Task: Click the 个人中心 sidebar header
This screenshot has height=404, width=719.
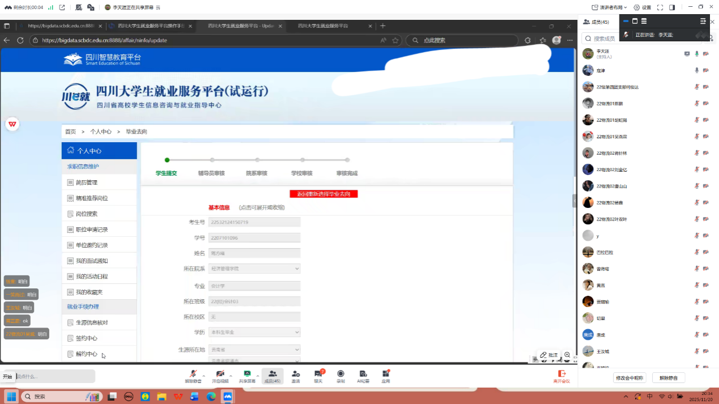Action: tap(99, 151)
